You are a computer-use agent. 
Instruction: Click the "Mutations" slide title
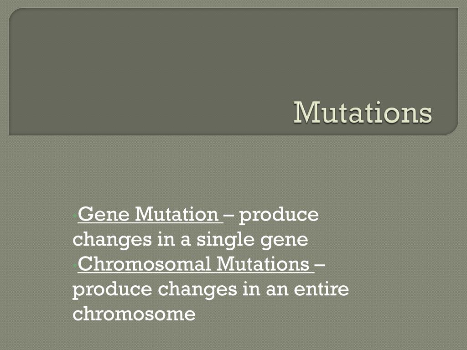(x=363, y=113)
